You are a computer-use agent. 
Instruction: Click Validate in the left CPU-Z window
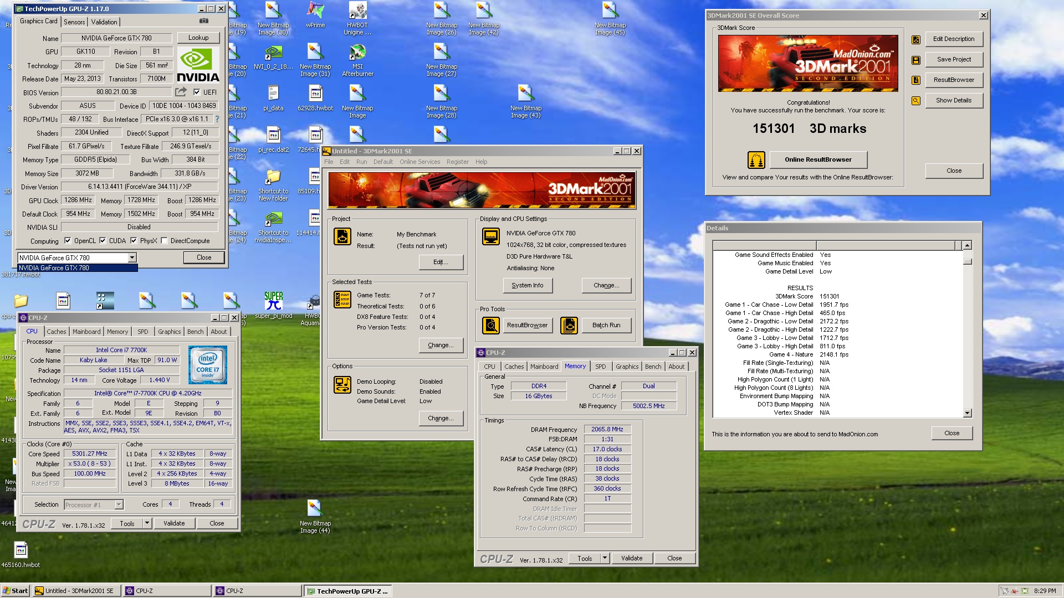[174, 523]
